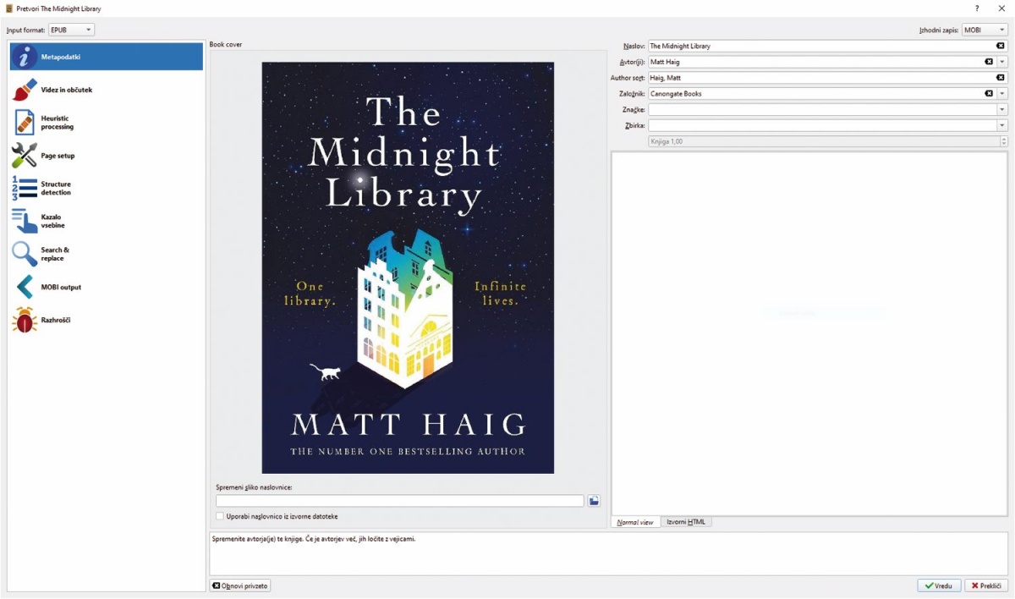This screenshot has width=1015, height=599.
Task: Click inside the comments editor area
Action: [809, 333]
